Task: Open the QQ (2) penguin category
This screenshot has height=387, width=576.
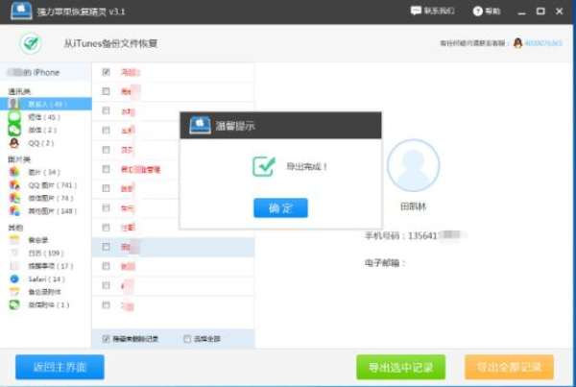Action: 40,143
